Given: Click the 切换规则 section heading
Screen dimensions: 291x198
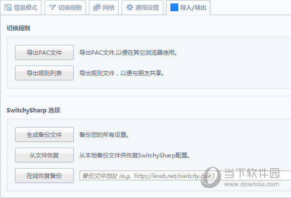Looking at the screenshot, I should 18,28.
